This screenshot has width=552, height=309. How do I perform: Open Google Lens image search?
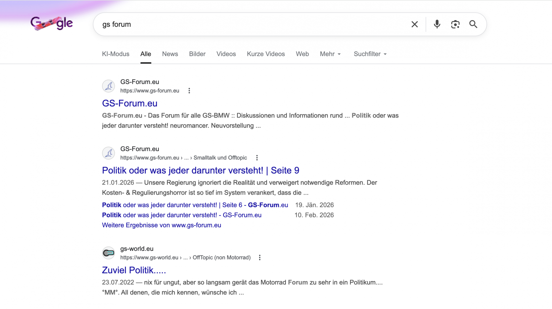(455, 24)
